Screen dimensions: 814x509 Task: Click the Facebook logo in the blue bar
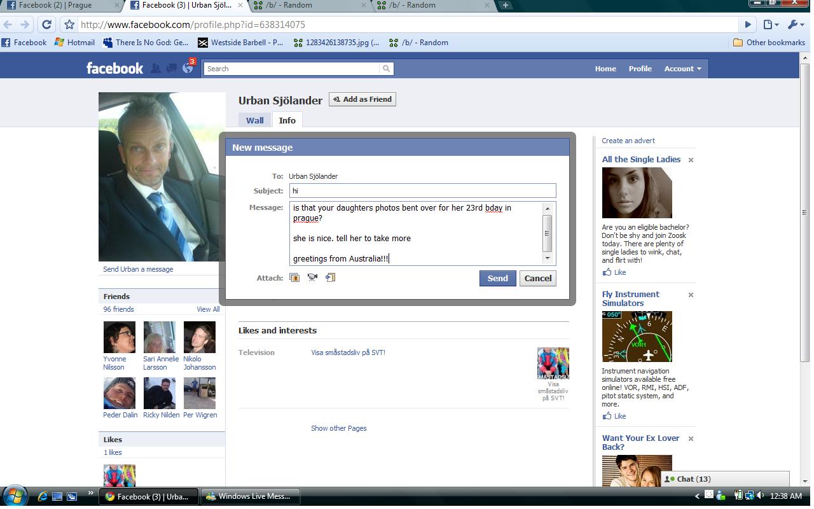click(x=114, y=68)
